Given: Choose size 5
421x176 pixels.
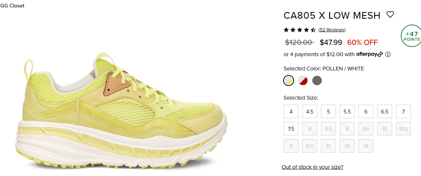Looking at the screenshot, I should [328, 112].
